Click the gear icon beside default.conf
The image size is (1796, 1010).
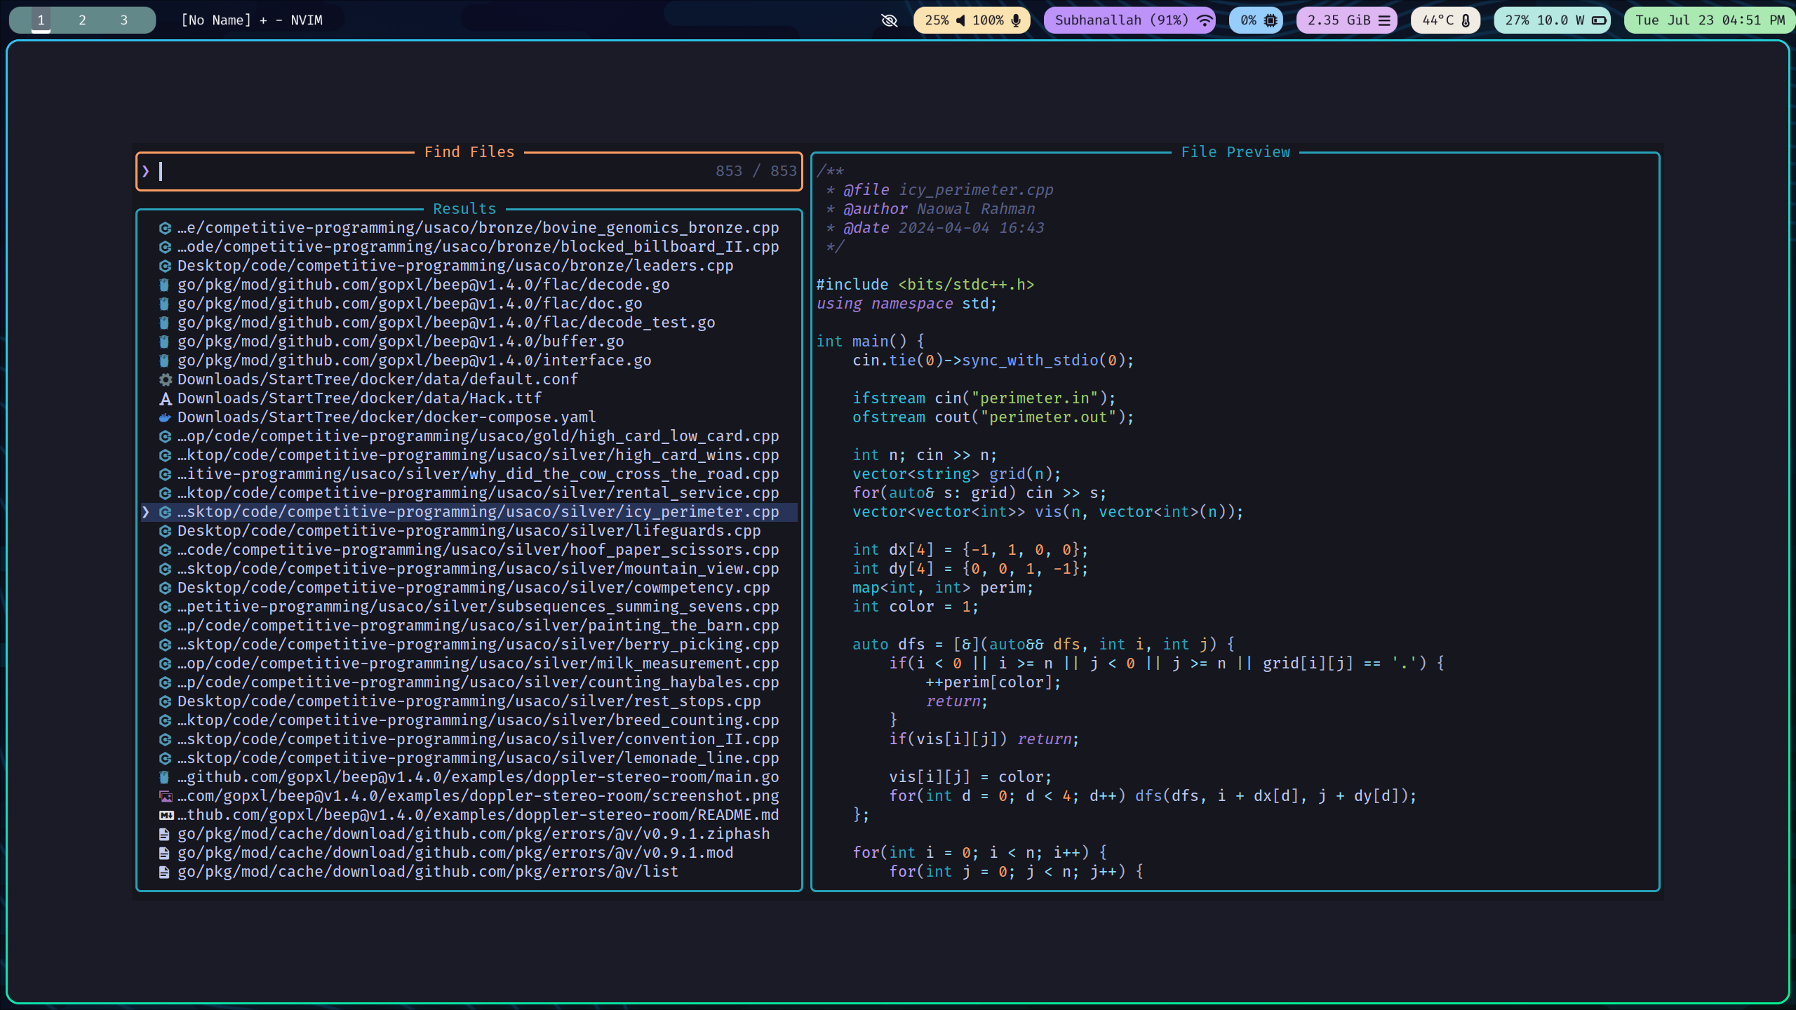coord(165,379)
